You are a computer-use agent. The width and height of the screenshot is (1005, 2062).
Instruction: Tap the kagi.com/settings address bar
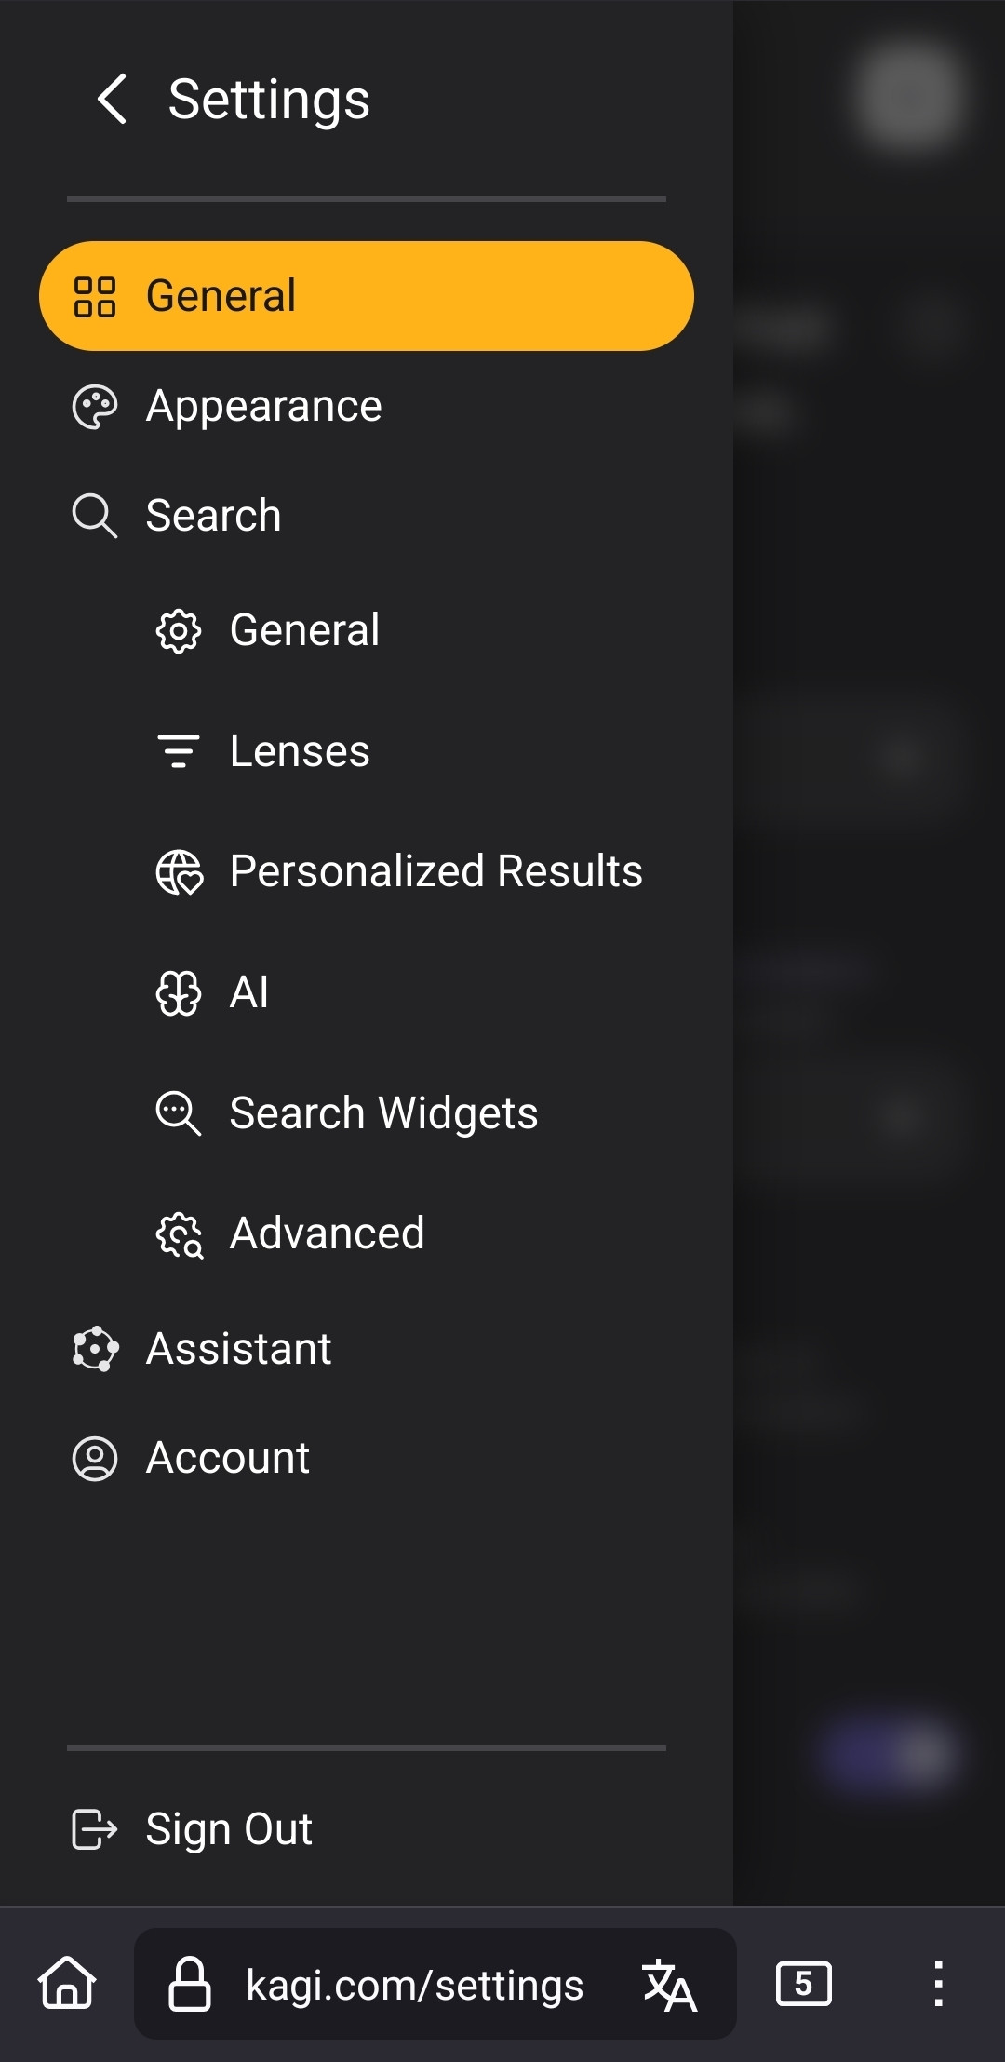[x=414, y=1985]
